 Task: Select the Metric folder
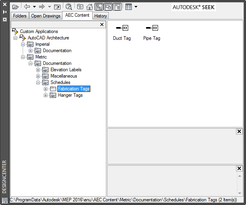[41, 57]
